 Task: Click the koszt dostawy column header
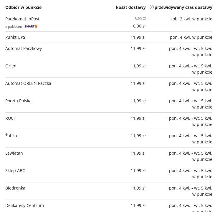[131, 7]
